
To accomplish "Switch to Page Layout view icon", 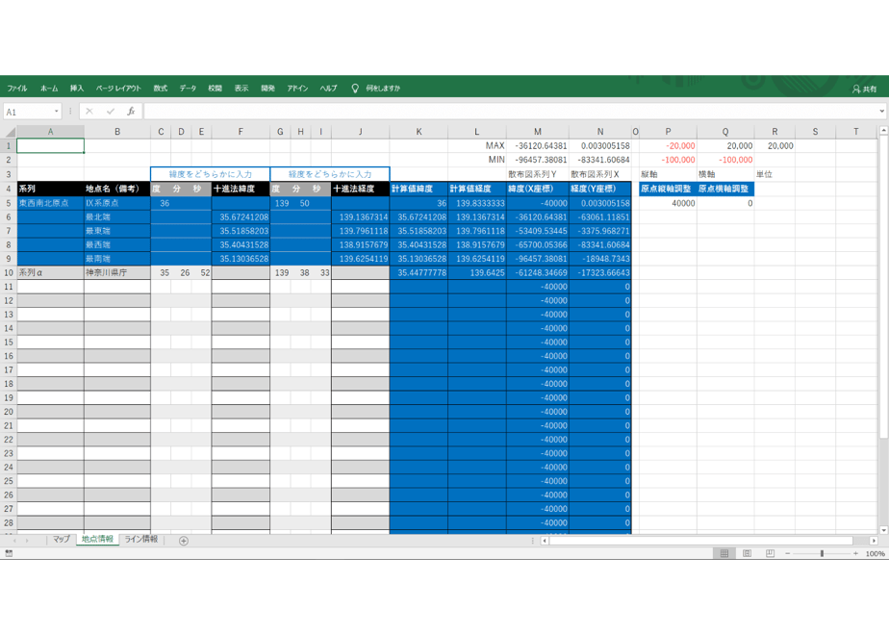I will click(x=748, y=553).
